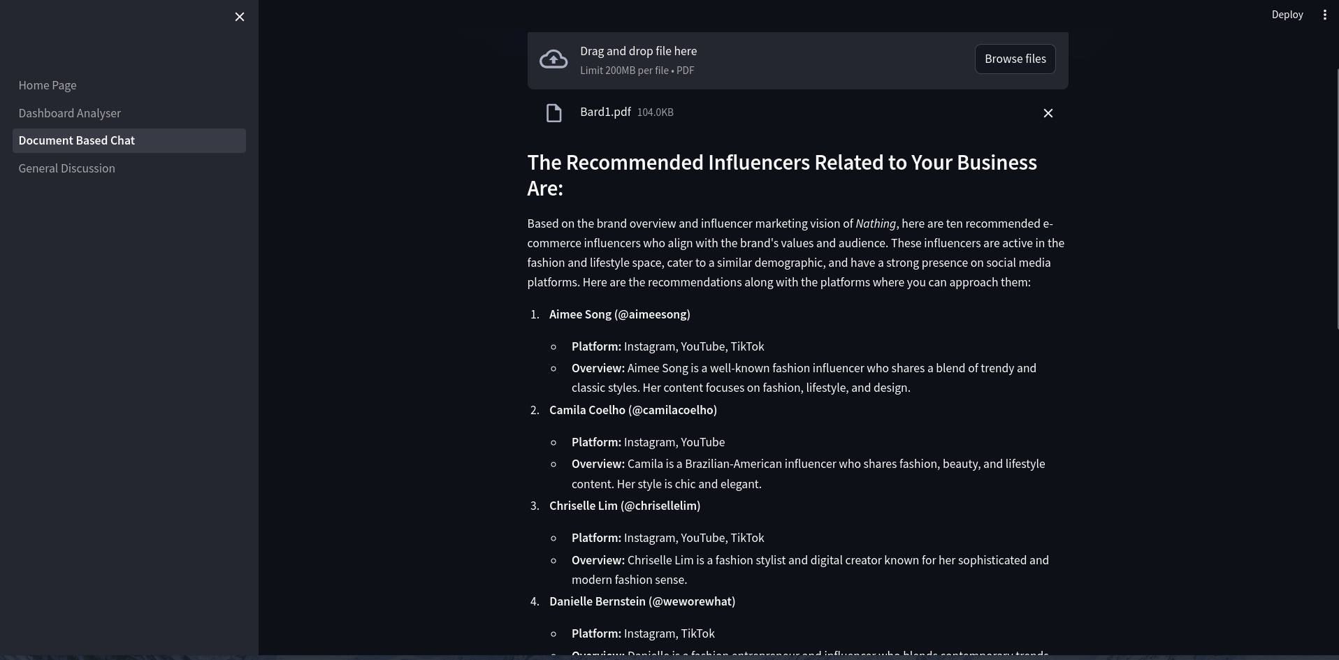Click the drag and drop file area
This screenshot has height=660, width=1339.
pos(797,60)
